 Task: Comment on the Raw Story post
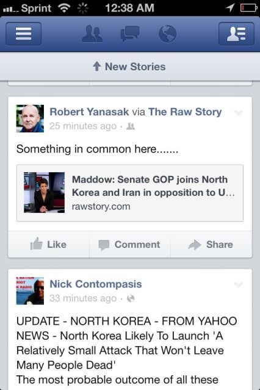click(x=130, y=245)
